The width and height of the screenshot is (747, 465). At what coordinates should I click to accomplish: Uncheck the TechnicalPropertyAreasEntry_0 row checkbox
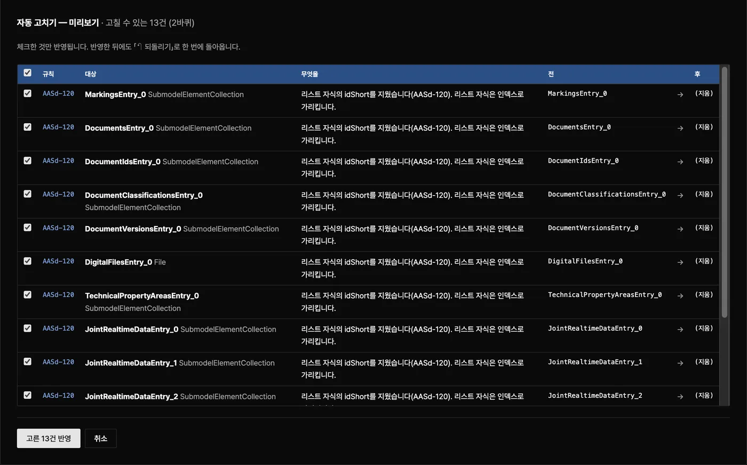(x=28, y=295)
